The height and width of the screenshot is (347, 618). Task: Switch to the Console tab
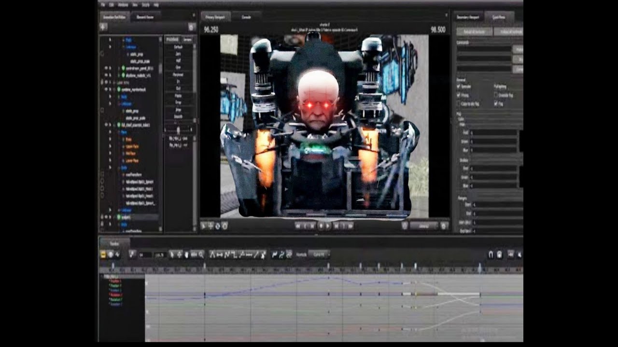click(246, 16)
